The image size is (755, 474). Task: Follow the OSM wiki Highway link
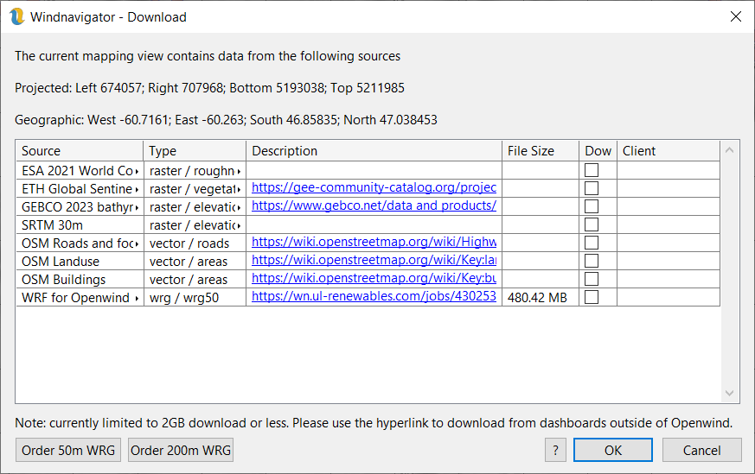(374, 243)
